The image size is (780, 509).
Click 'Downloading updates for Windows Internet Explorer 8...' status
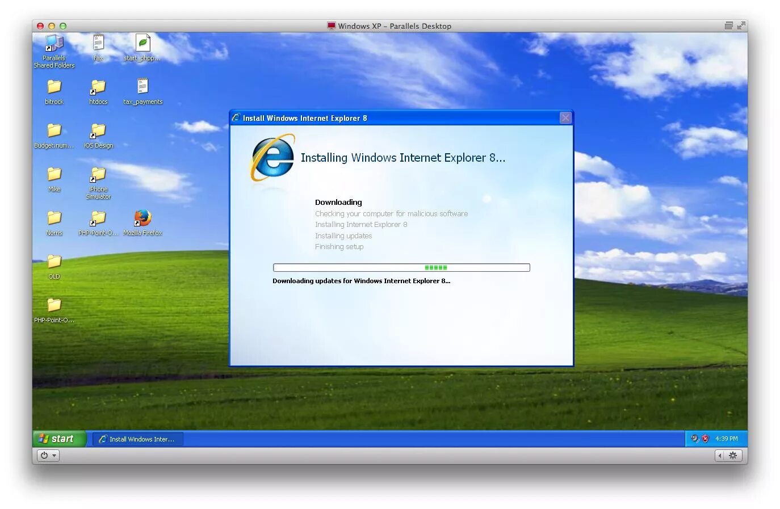tap(362, 281)
